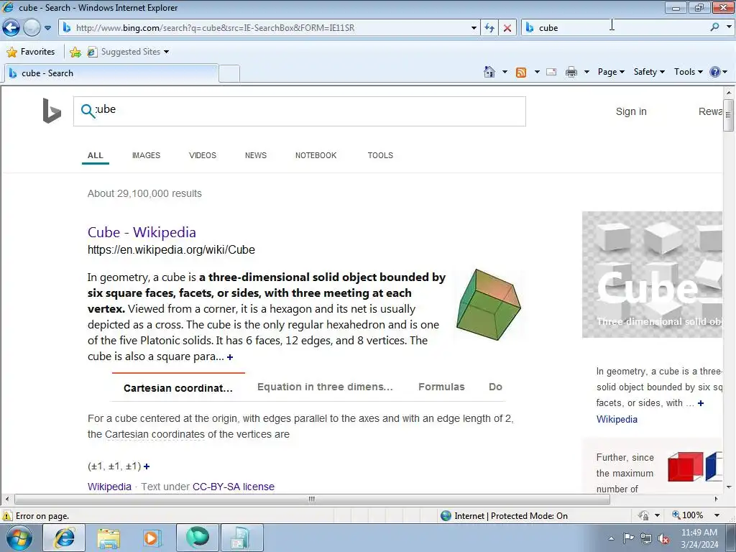Switch to the NOTEBOOK tab

click(316, 155)
